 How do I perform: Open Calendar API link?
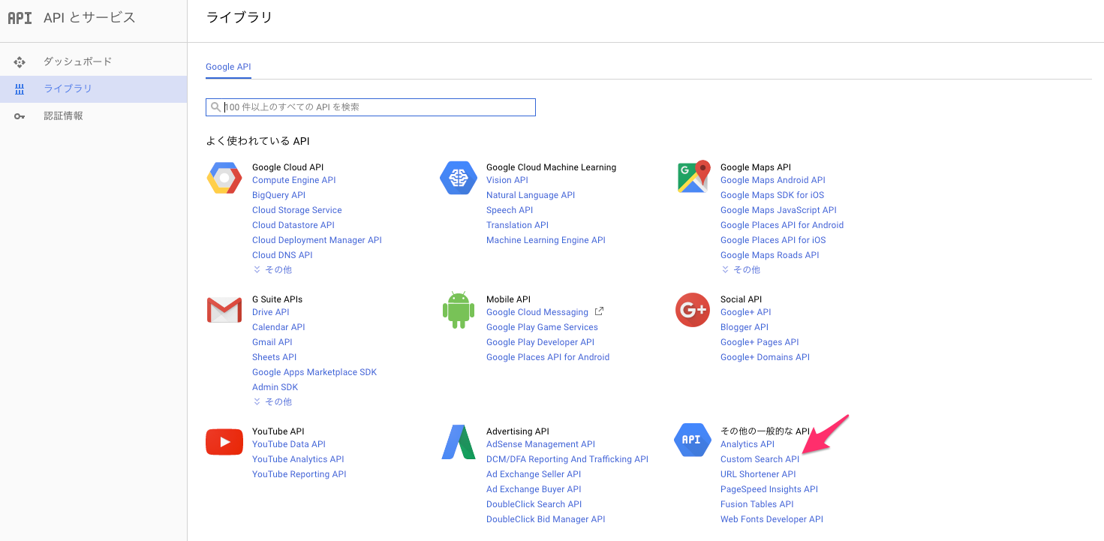278,327
